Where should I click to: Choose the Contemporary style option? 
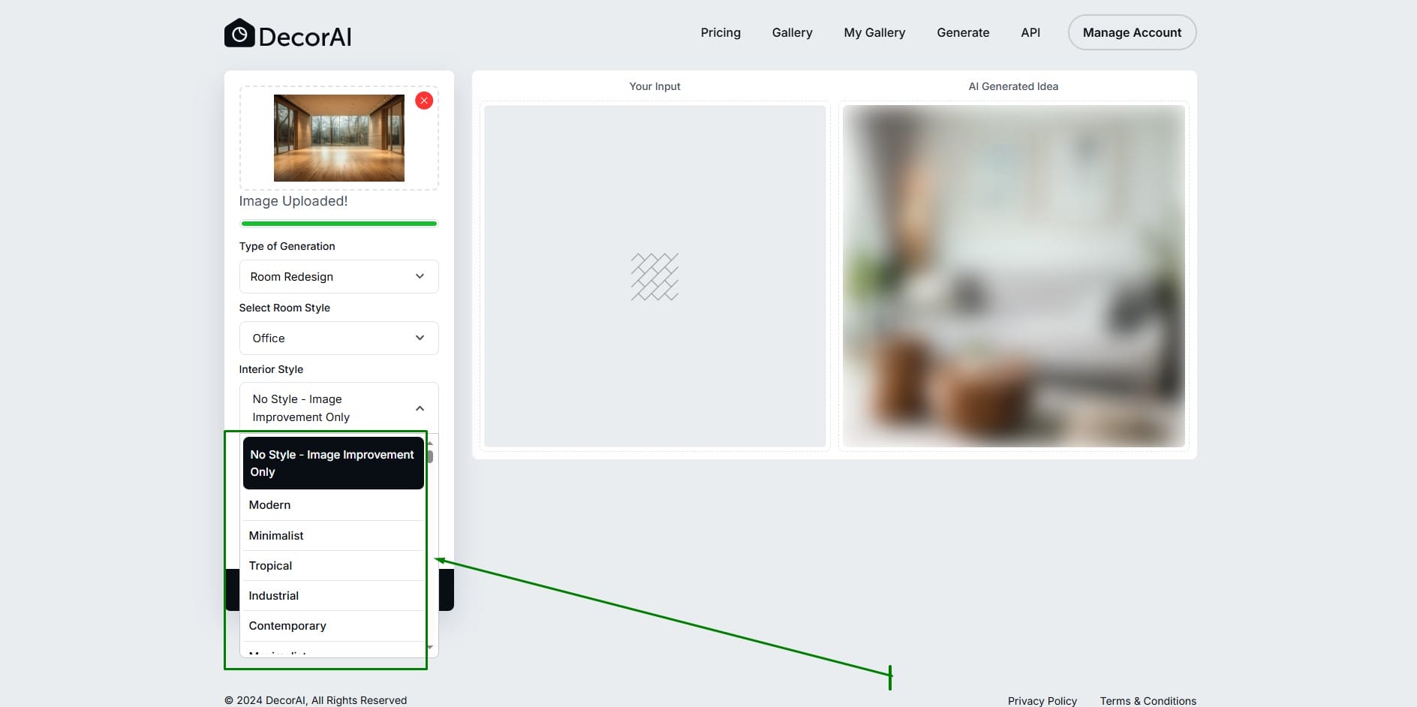[287, 625]
